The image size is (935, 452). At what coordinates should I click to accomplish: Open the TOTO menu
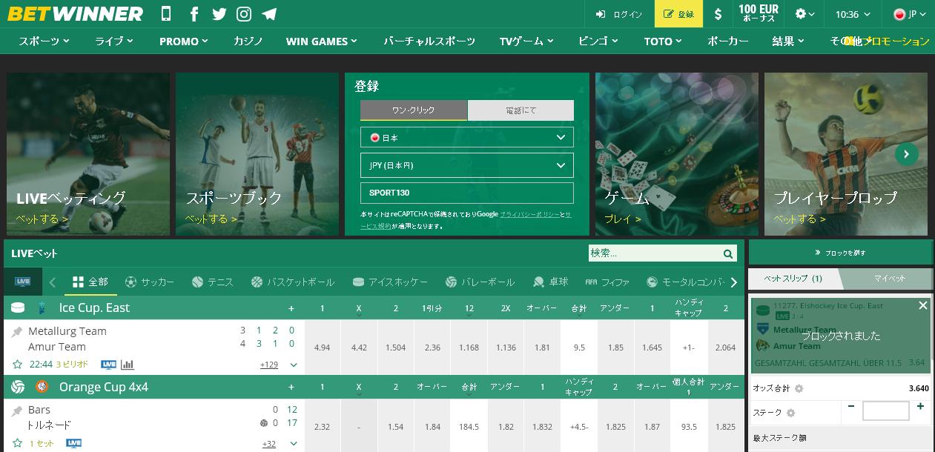coord(663,41)
